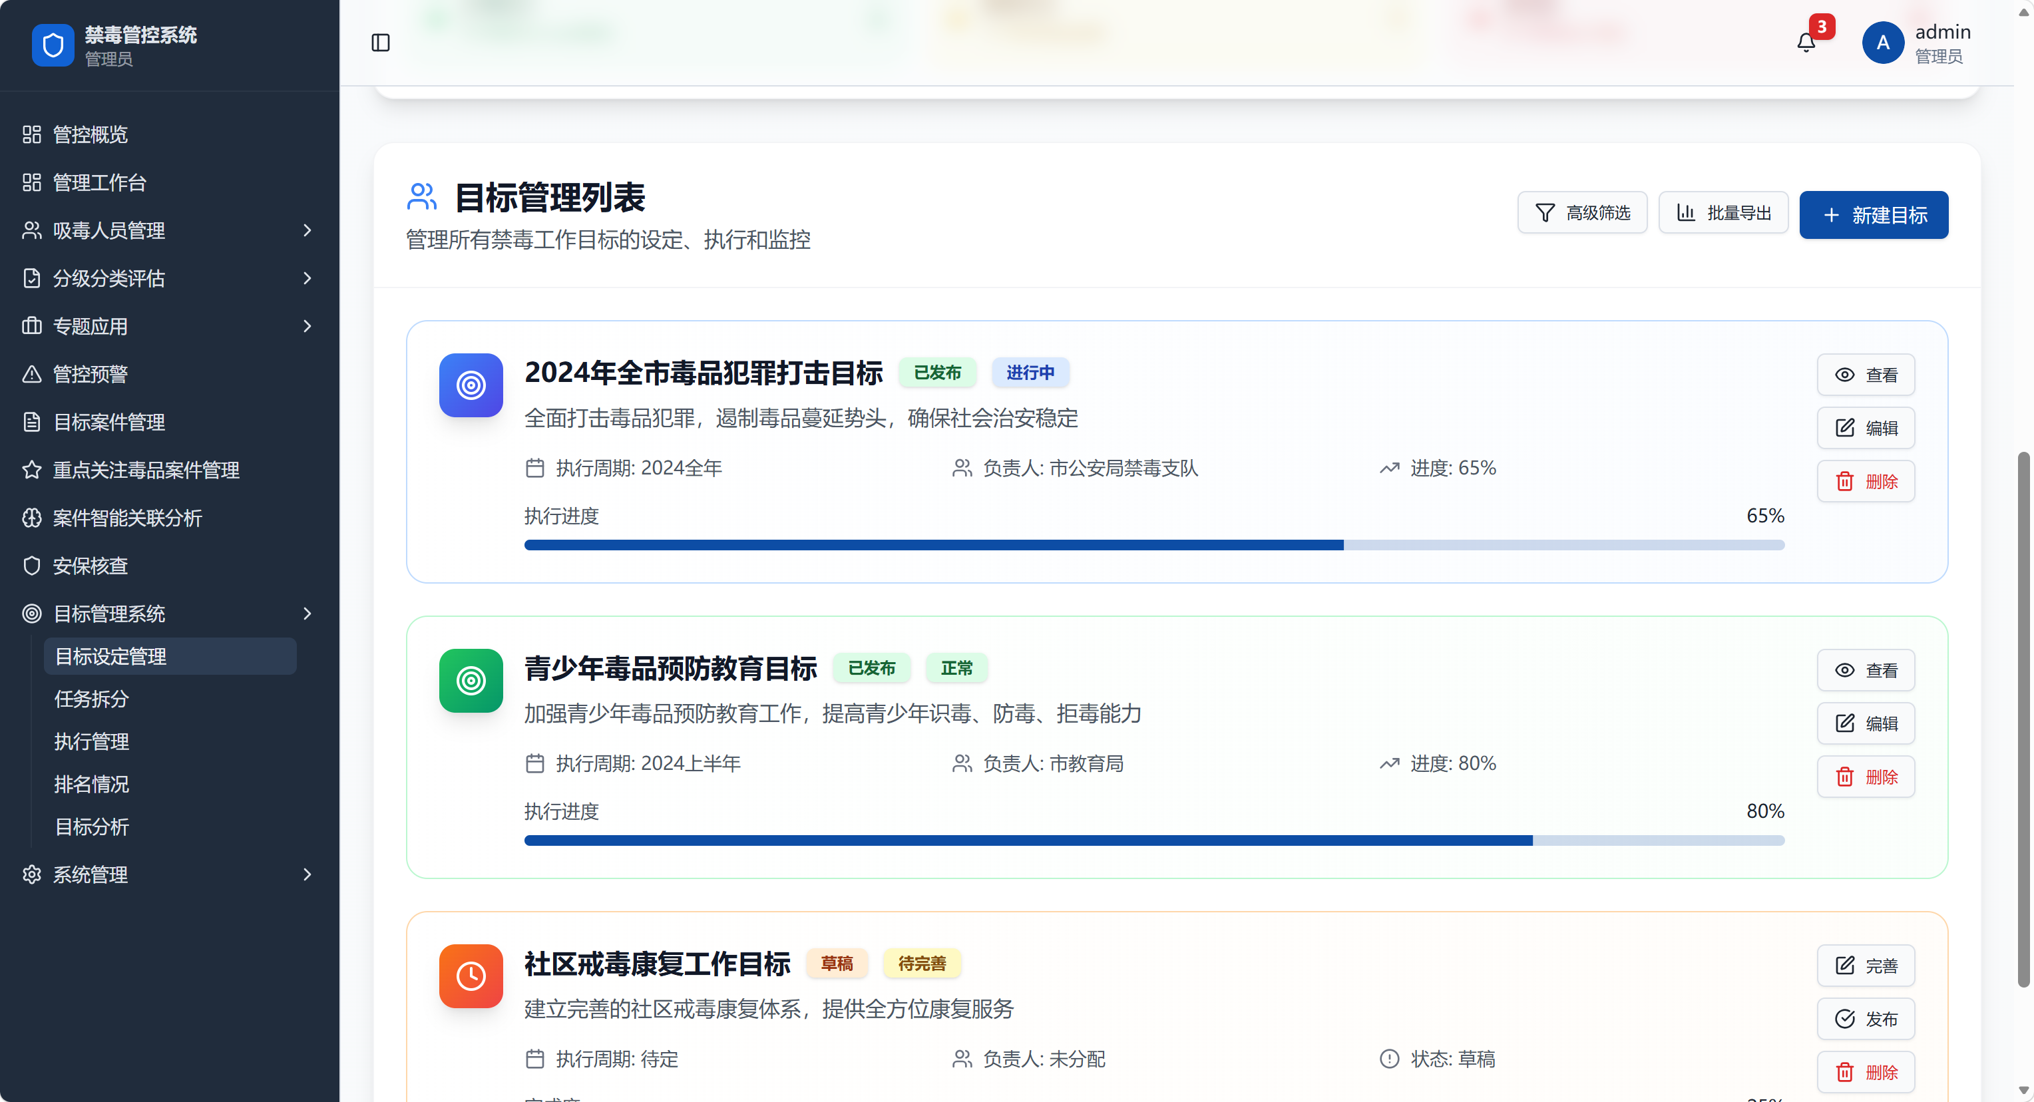The height and width of the screenshot is (1102, 2034).
Task: Select 目标设定管理 submenu item
Action: [170, 656]
